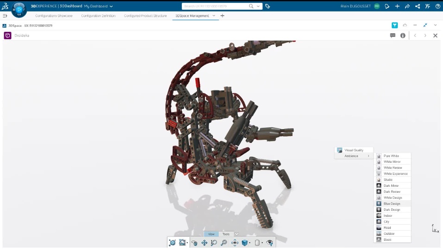Click the ambience picture icon in toolbar
The image size is (443, 250).
182,242
